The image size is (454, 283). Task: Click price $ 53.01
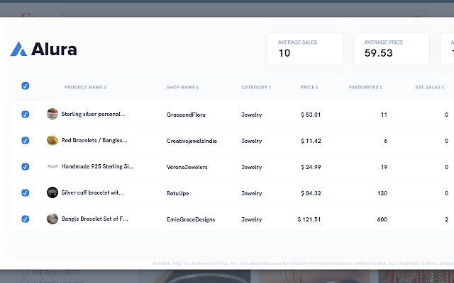click(311, 115)
